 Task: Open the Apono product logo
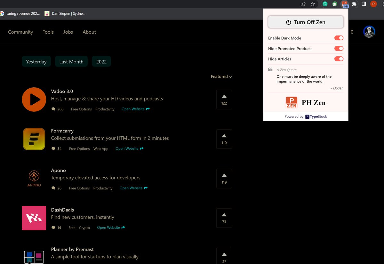[34, 179]
